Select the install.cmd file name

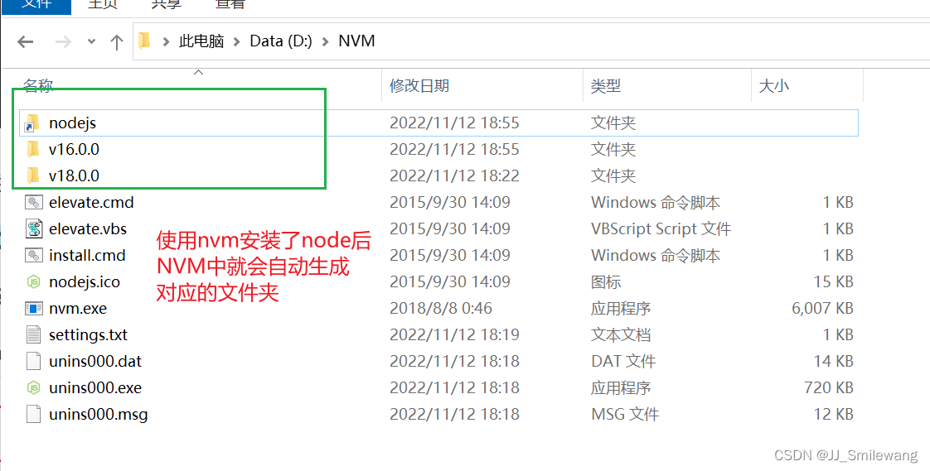87,255
